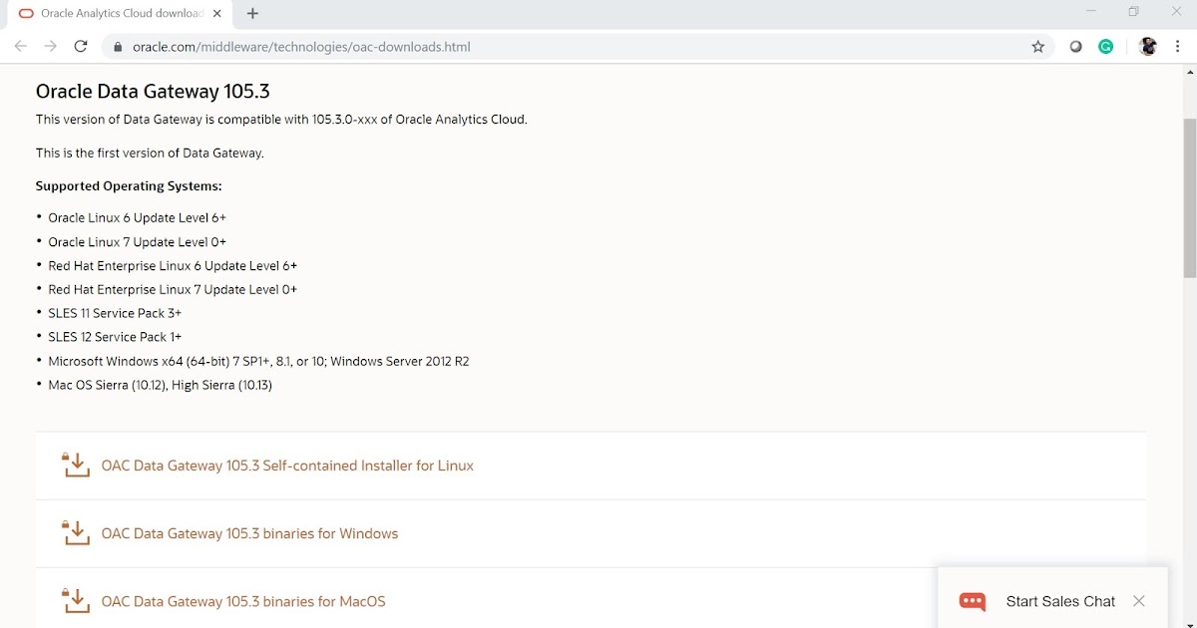Image resolution: width=1197 pixels, height=628 pixels.
Task: Click the Start Sales Chat button
Action: coord(1060,601)
